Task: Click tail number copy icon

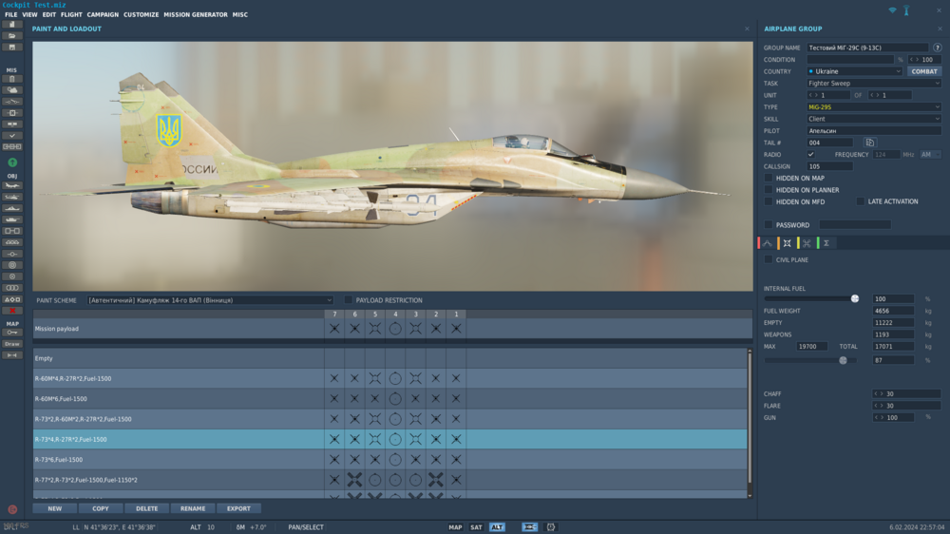Action: (870, 143)
